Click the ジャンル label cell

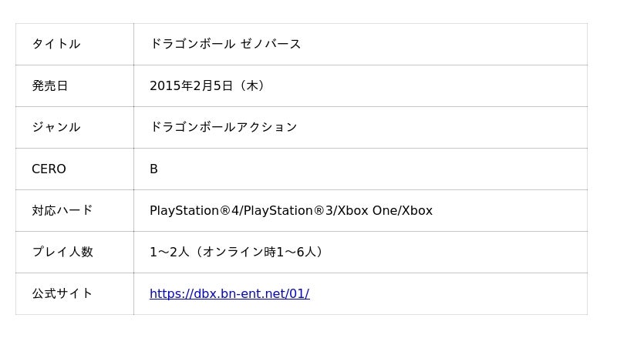[56, 127]
